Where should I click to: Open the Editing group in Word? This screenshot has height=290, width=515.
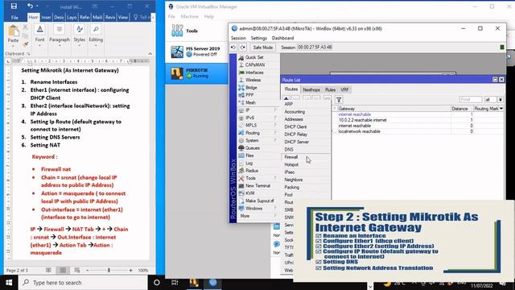point(96,35)
